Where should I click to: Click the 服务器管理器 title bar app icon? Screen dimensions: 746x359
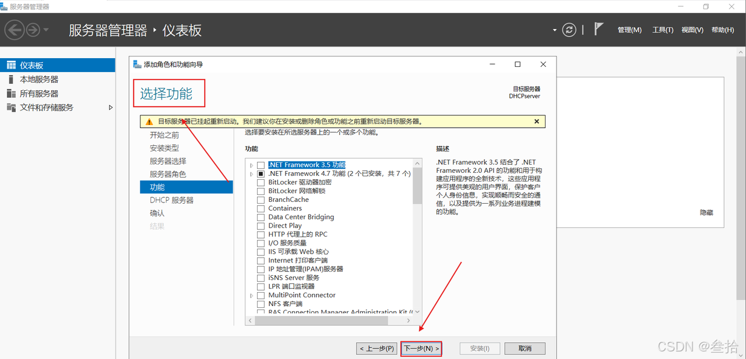click(x=4, y=6)
